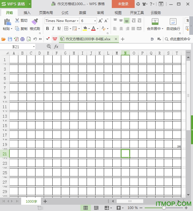Image resolution: width=193 pixels, height=211 pixels.
Task: Open the 页面布局 (Page Layout) tab
Action: (46, 13)
